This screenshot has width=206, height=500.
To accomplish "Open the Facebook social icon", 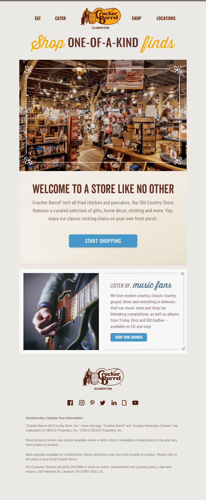I will [70, 403].
